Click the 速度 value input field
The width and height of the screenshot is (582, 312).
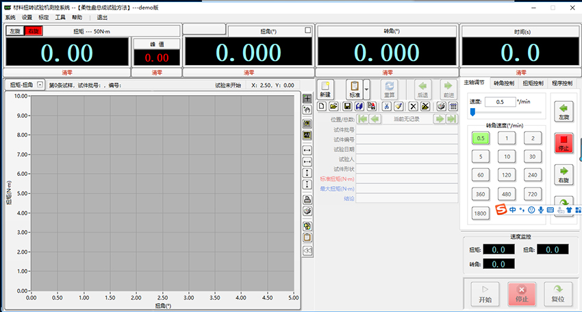pyautogui.click(x=500, y=101)
